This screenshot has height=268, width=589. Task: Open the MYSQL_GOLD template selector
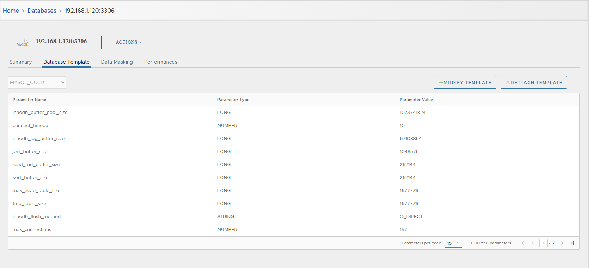(37, 82)
